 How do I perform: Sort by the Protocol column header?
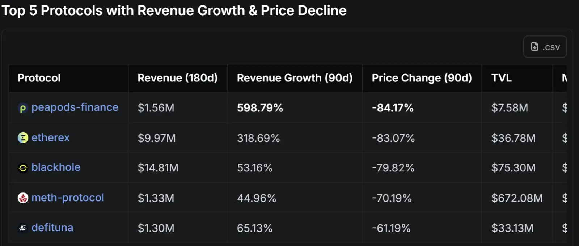[x=39, y=78]
